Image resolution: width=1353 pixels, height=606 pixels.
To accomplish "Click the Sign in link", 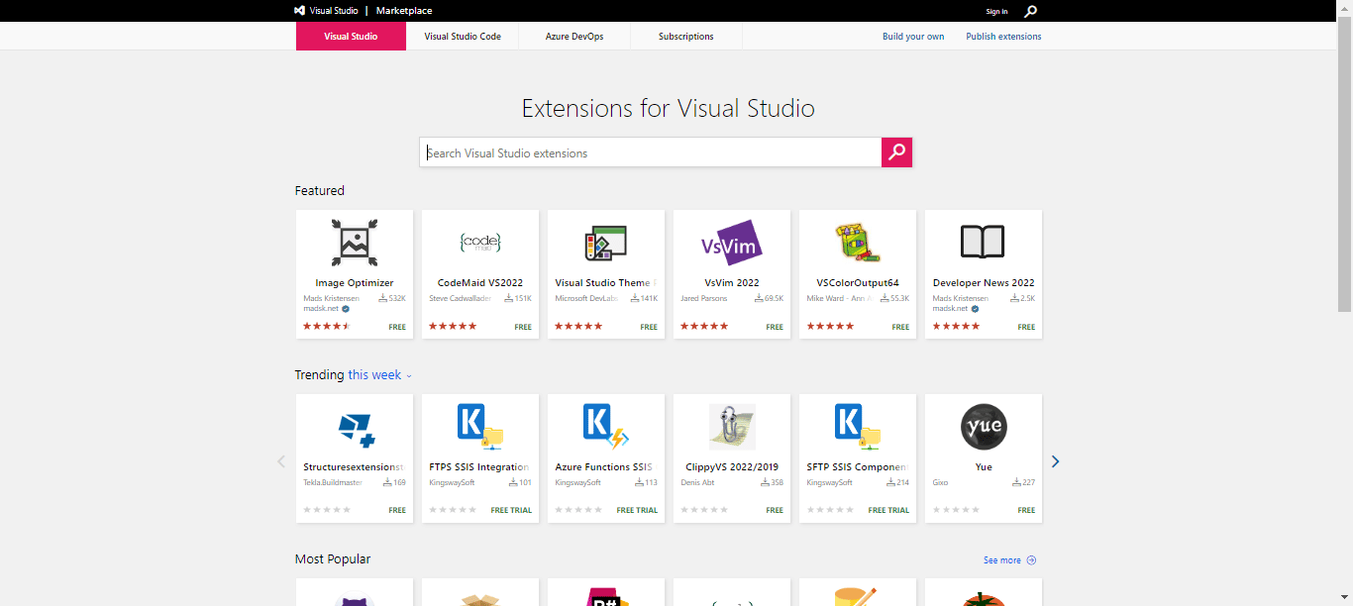I will tap(996, 12).
